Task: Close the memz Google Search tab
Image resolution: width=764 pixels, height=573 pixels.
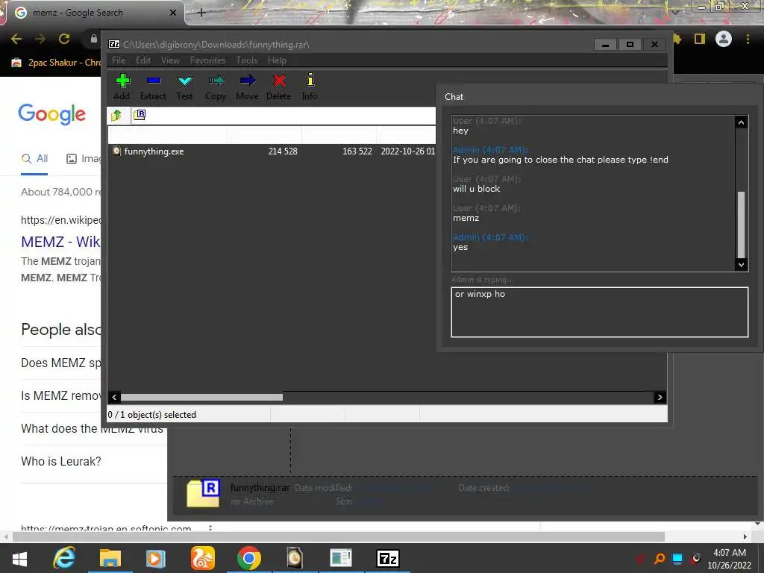Action: pyautogui.click(x=173, y=13)
